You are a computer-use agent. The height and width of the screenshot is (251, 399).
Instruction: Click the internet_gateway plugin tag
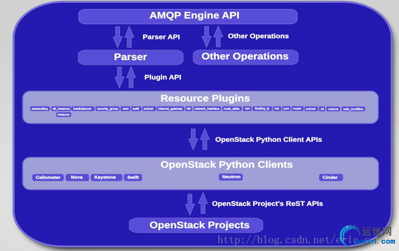[x=171, y=109]
